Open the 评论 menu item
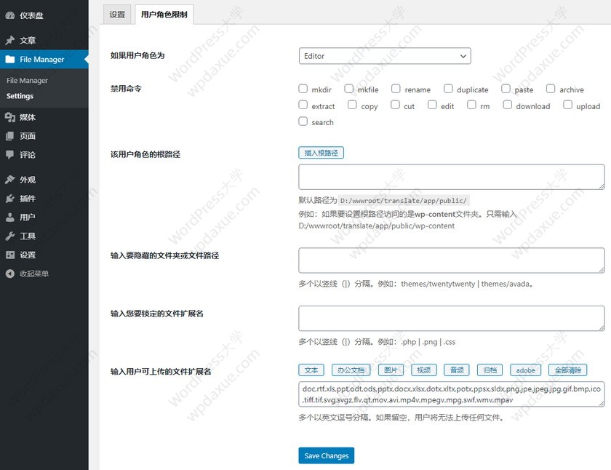This screenshot has width=611, height=470. click(44, 155)
